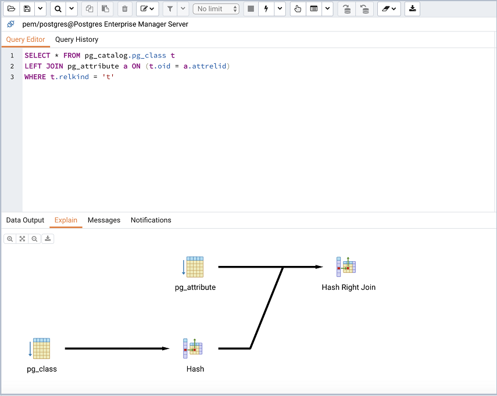Select the Hash Right Join node icon
The image size is (497, 396).
pos(346,267)
